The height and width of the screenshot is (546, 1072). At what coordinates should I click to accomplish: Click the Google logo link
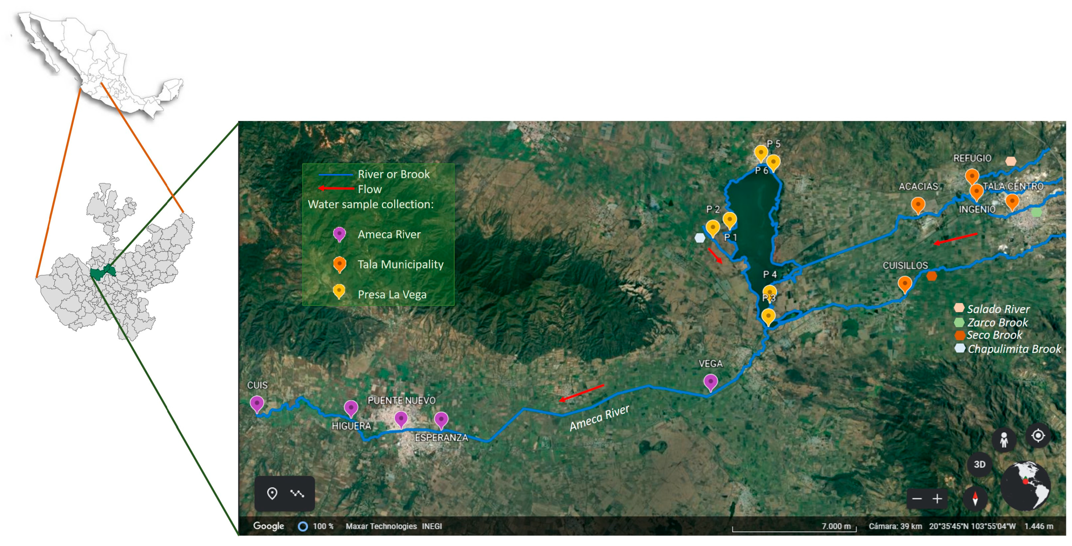[268, 526]
